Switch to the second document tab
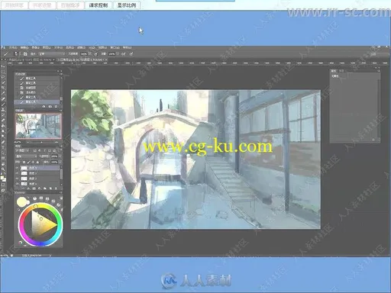This screenshot has width=391, height=293. point(82,60)
